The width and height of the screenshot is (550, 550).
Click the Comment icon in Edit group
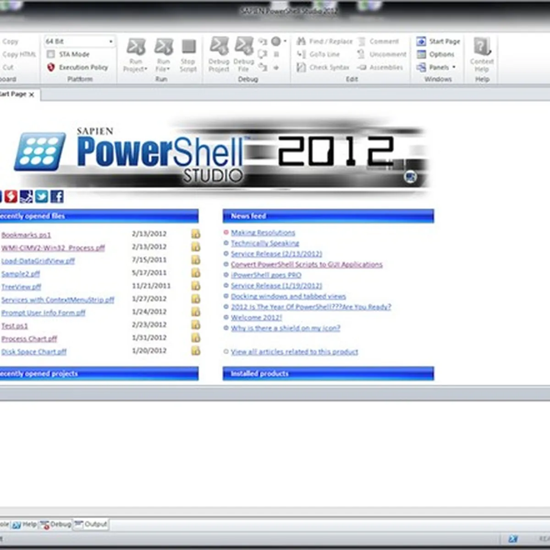point(362,41)
